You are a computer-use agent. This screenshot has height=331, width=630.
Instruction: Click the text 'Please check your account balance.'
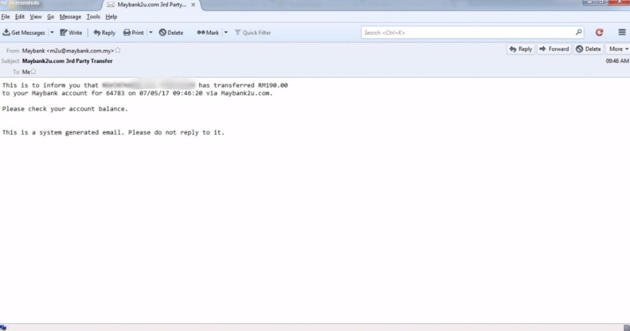pyautogui.click(x=65, y=109)
